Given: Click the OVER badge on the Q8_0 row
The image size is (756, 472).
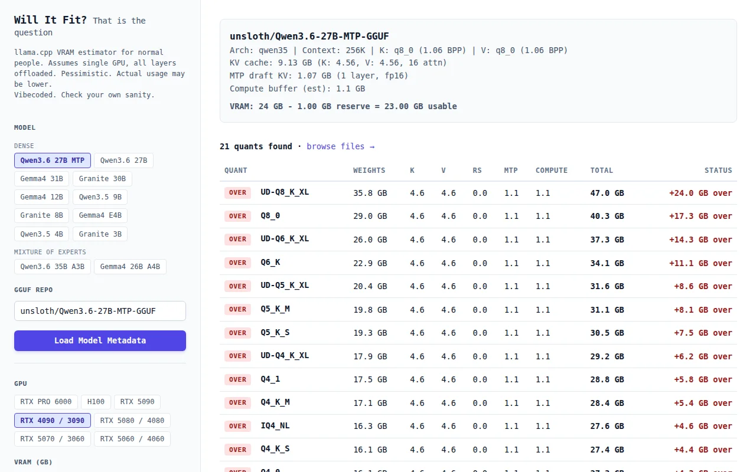Looking at the screenshot, I should point(237,216).
